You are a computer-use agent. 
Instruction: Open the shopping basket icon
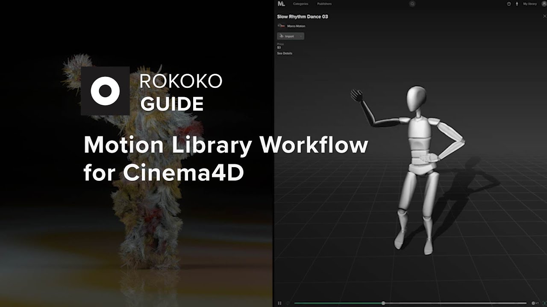tap(509, 4)
